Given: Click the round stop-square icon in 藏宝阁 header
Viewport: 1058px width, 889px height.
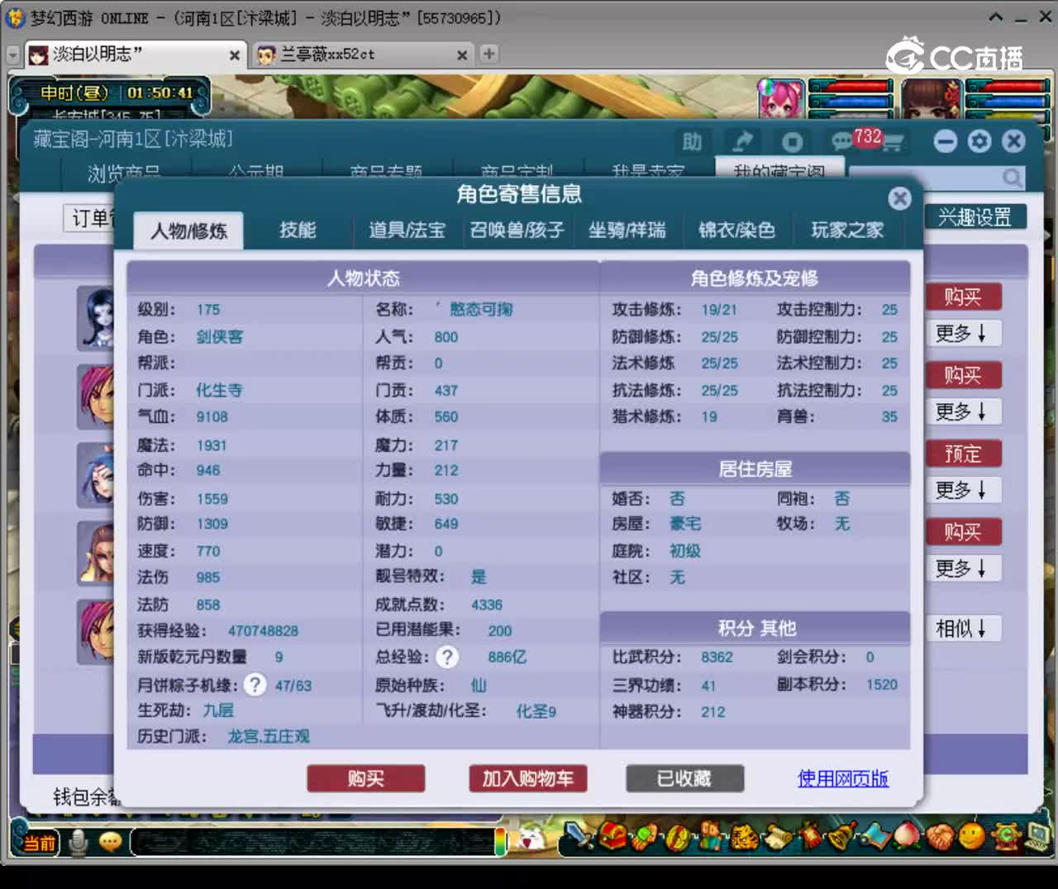Looking at the screenshot, I should pyautogui.click(x=792, y=142).
